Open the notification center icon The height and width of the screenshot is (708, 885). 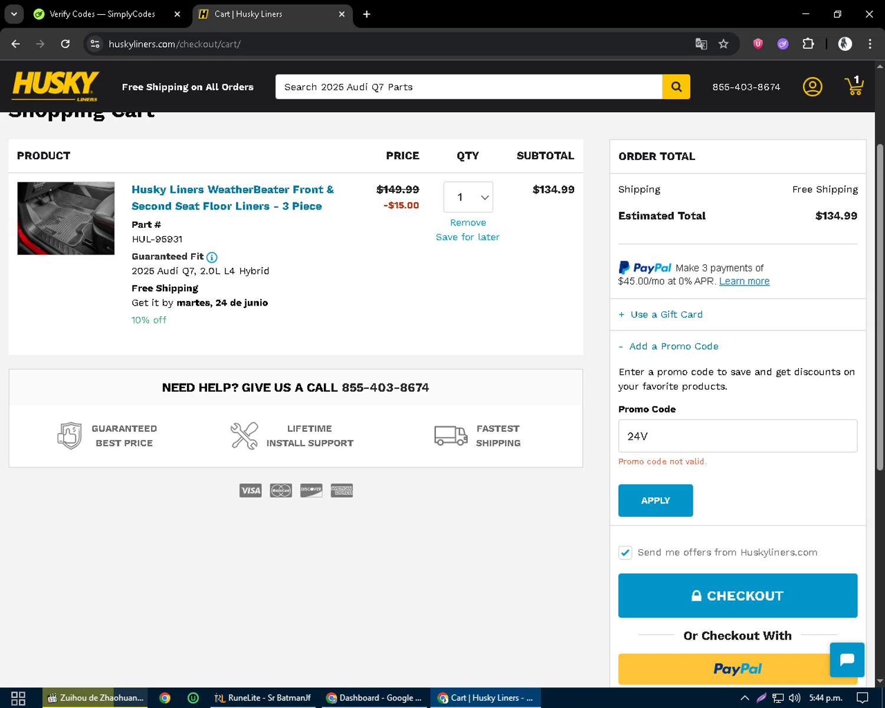point(862,698)
